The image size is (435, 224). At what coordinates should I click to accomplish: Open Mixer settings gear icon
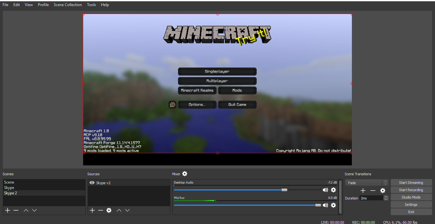point(185,174)
